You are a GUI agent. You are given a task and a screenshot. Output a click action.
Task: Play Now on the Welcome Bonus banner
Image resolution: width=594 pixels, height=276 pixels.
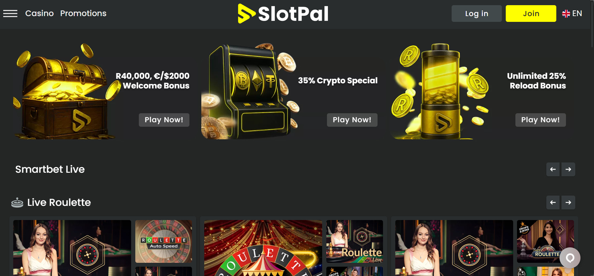[164, 120]
